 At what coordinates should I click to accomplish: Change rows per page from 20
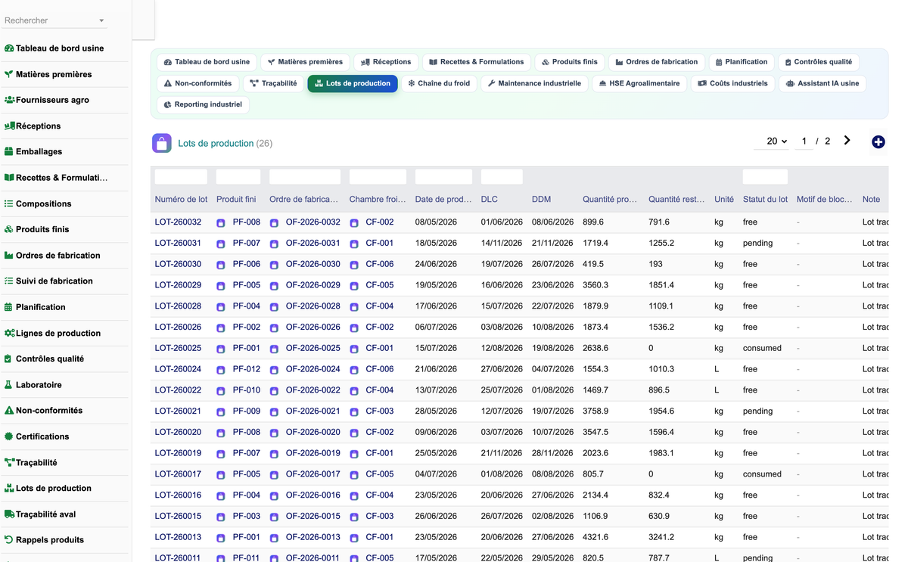click(x=773, y=141)
